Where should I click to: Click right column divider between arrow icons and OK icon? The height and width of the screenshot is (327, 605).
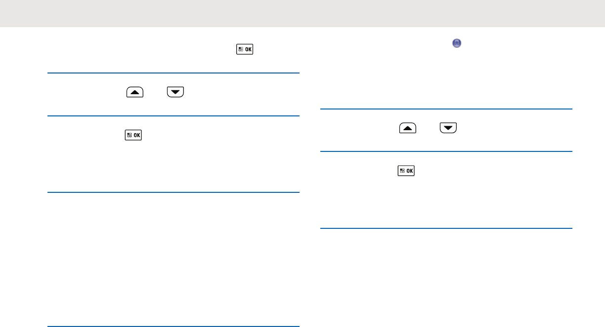446,151
